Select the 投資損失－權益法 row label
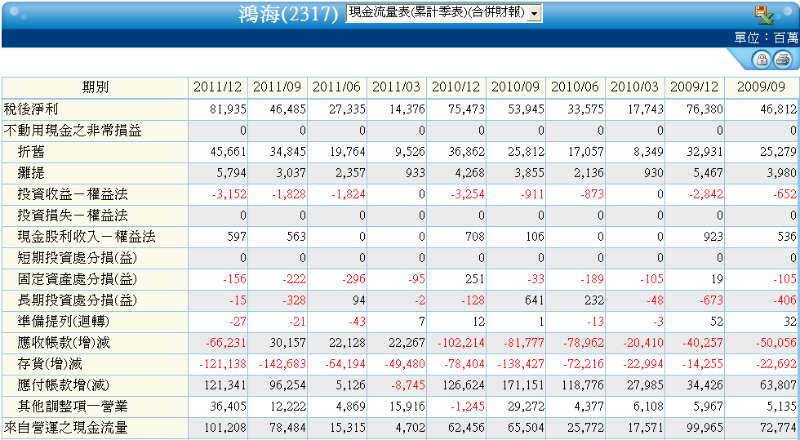The image size is (800, 440). [73, 216]
